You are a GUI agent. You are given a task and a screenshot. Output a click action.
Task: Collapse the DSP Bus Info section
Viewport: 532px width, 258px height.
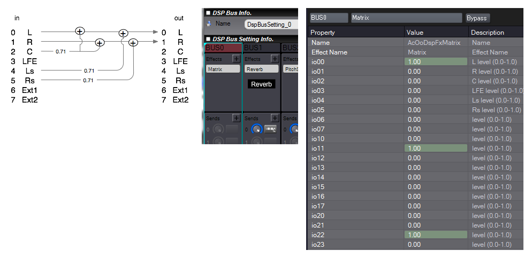pyautogui.click(x=208, y=13)
